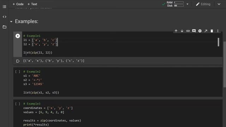Open the runtime connection dropdown arrow
Viewport: 226px width, 127px height.
[x=188, y=4]
